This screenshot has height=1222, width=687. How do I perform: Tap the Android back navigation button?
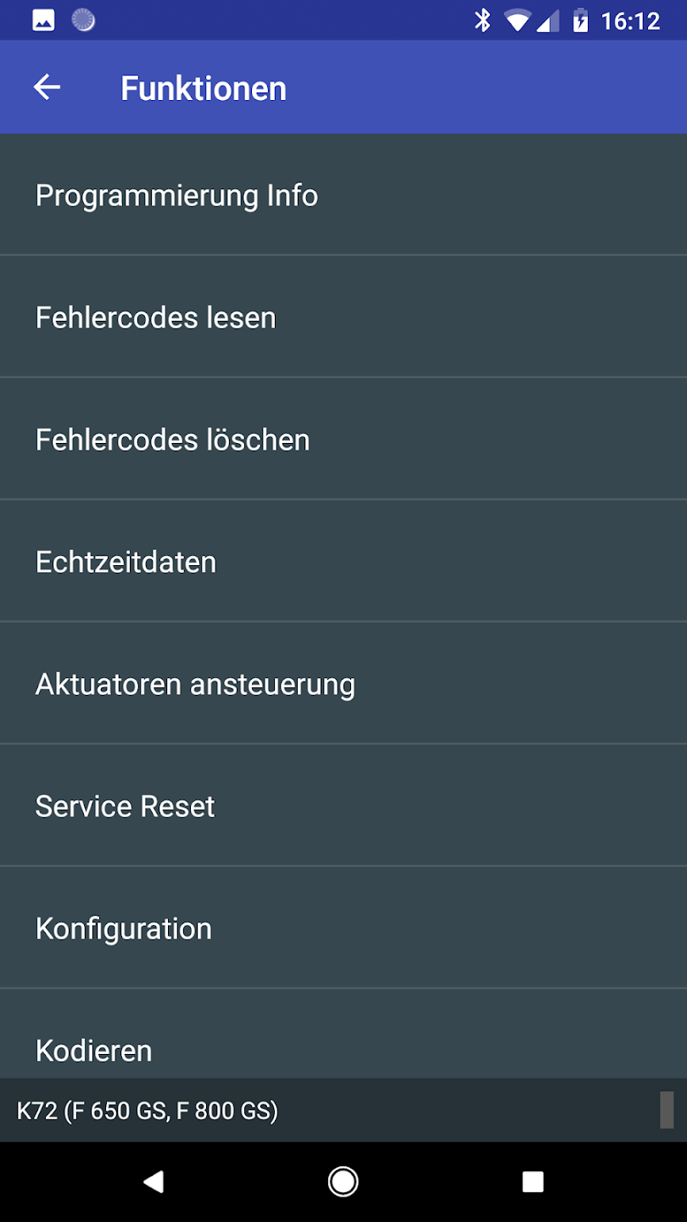point(154,1181)
